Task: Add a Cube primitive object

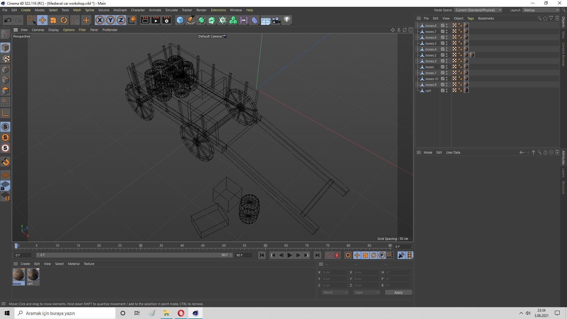Action: point(180,20)
